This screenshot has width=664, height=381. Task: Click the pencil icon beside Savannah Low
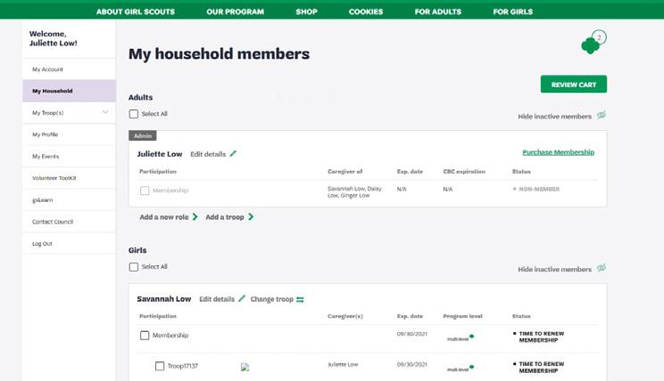point(242,298)
